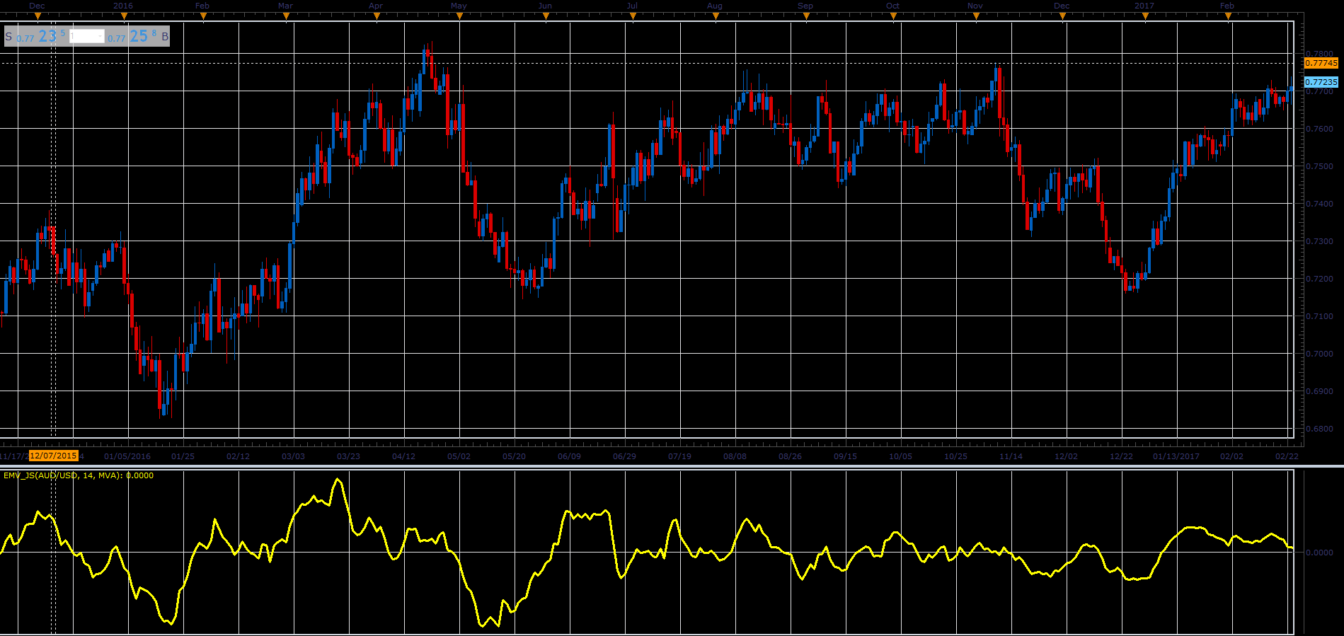Open the trade quantity dropdown between Sell and Buy
This screenshot has height=636, width=1344.
coord(87,36)
